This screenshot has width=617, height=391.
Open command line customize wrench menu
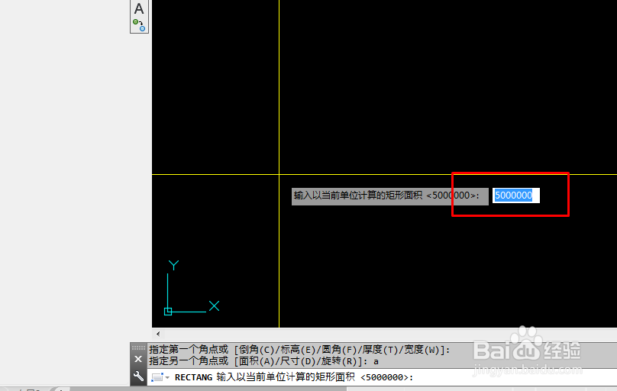tap(138, 376)
